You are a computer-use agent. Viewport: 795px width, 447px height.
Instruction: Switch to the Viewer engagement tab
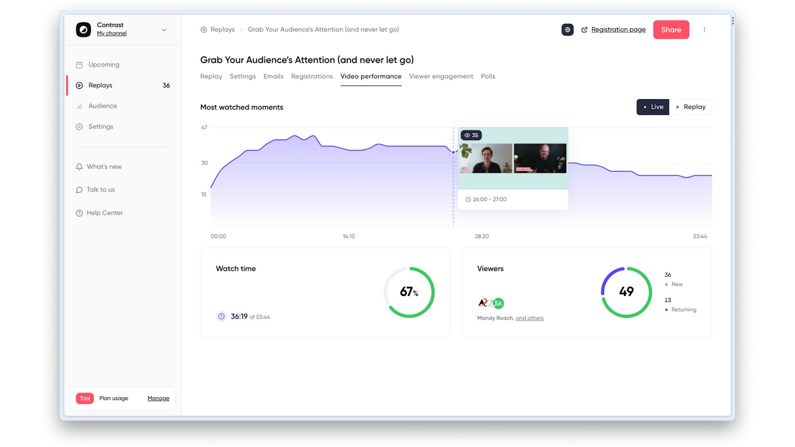441,76
